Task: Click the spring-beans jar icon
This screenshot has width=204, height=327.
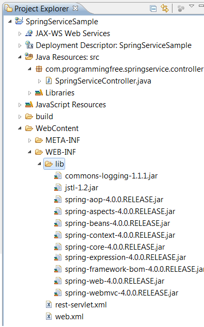Action: pos(58,223)
